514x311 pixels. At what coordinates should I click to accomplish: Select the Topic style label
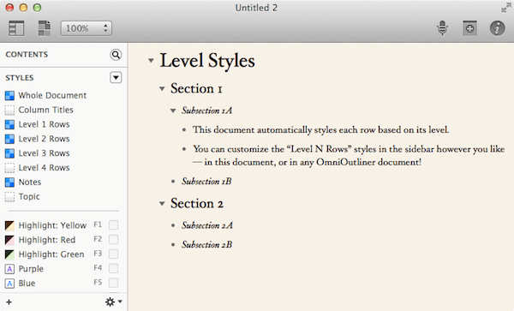29,196
